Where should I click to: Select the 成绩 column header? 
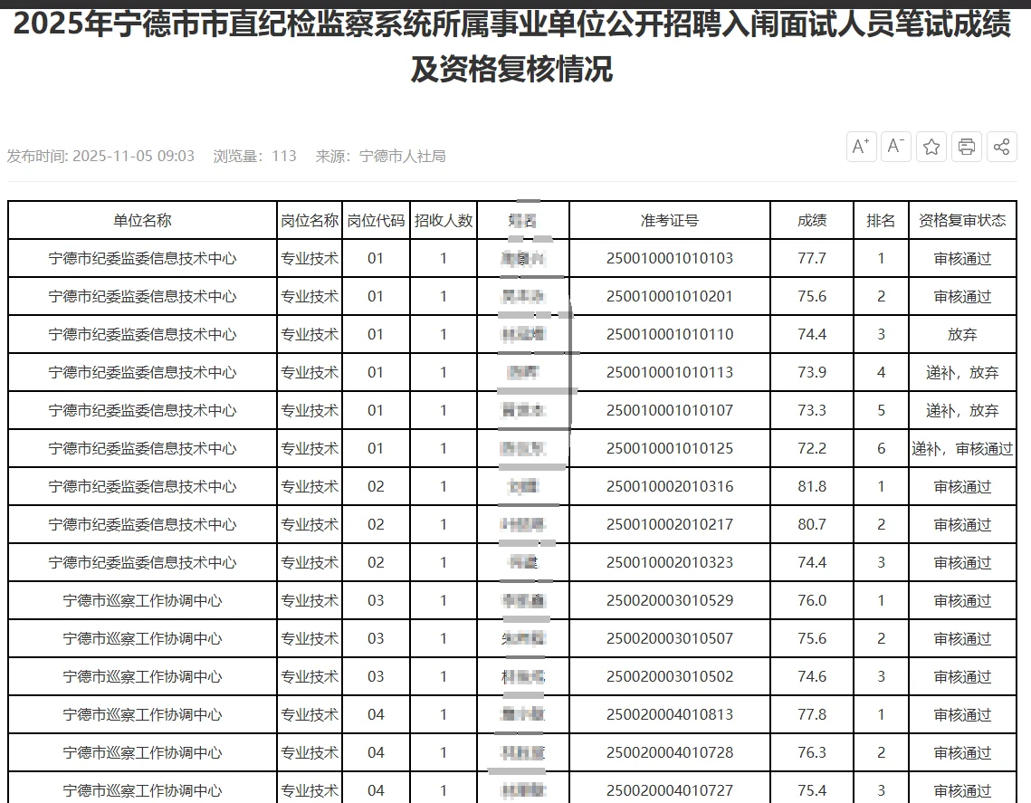[812, 219]
